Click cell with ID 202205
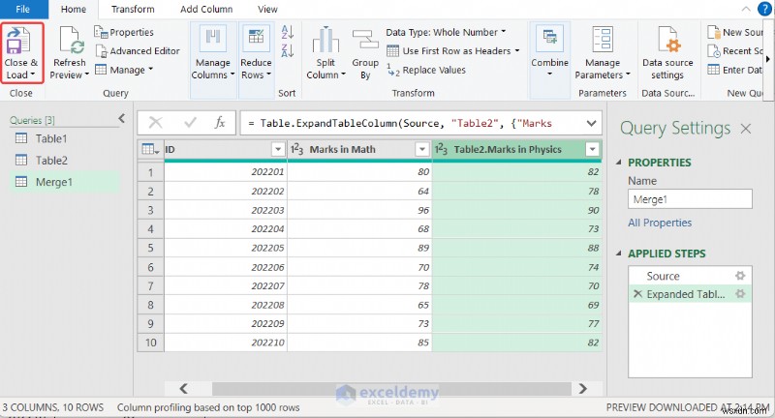Viewport: 775px width, 418px height. point(226,249)
